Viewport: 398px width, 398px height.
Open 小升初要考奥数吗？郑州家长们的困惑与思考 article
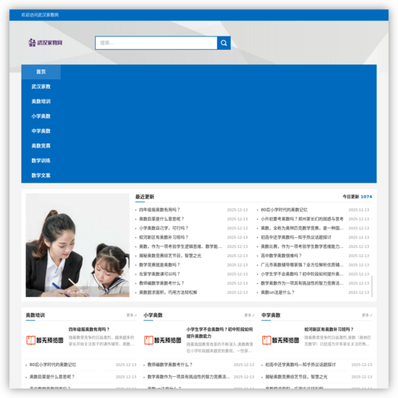coord(302,219)
